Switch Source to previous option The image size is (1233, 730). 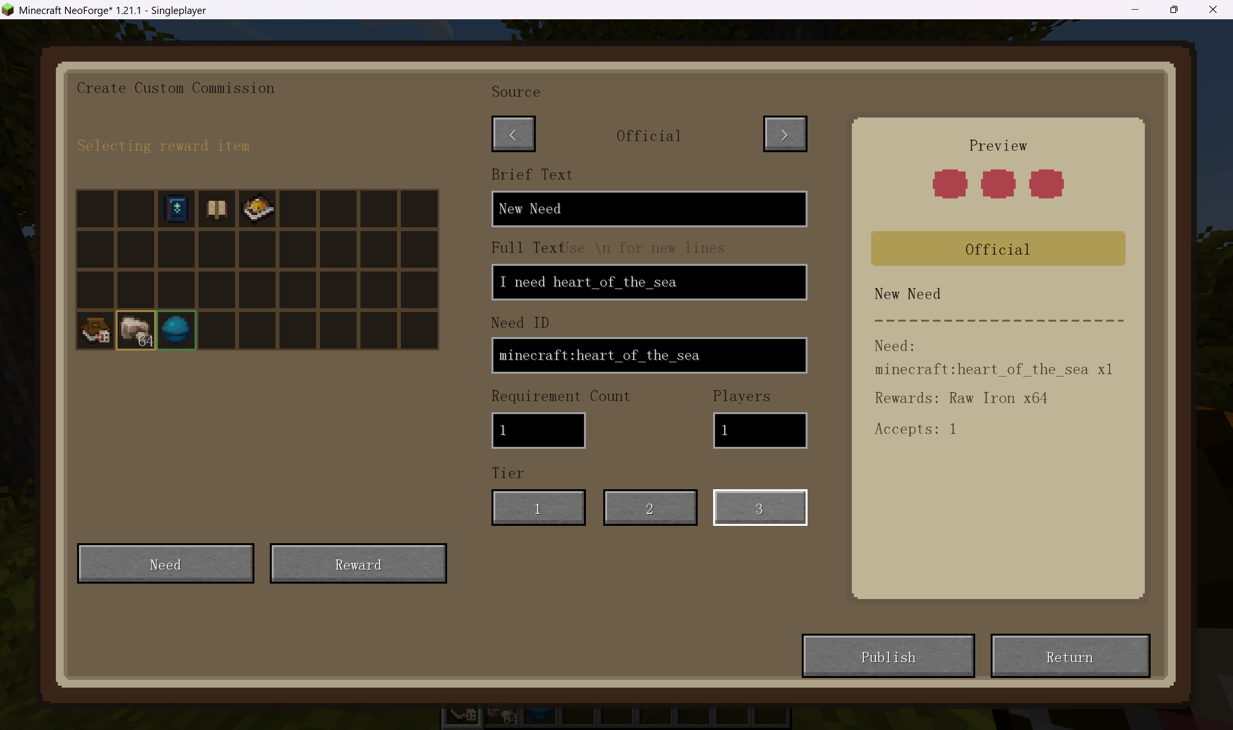point(513,134)
